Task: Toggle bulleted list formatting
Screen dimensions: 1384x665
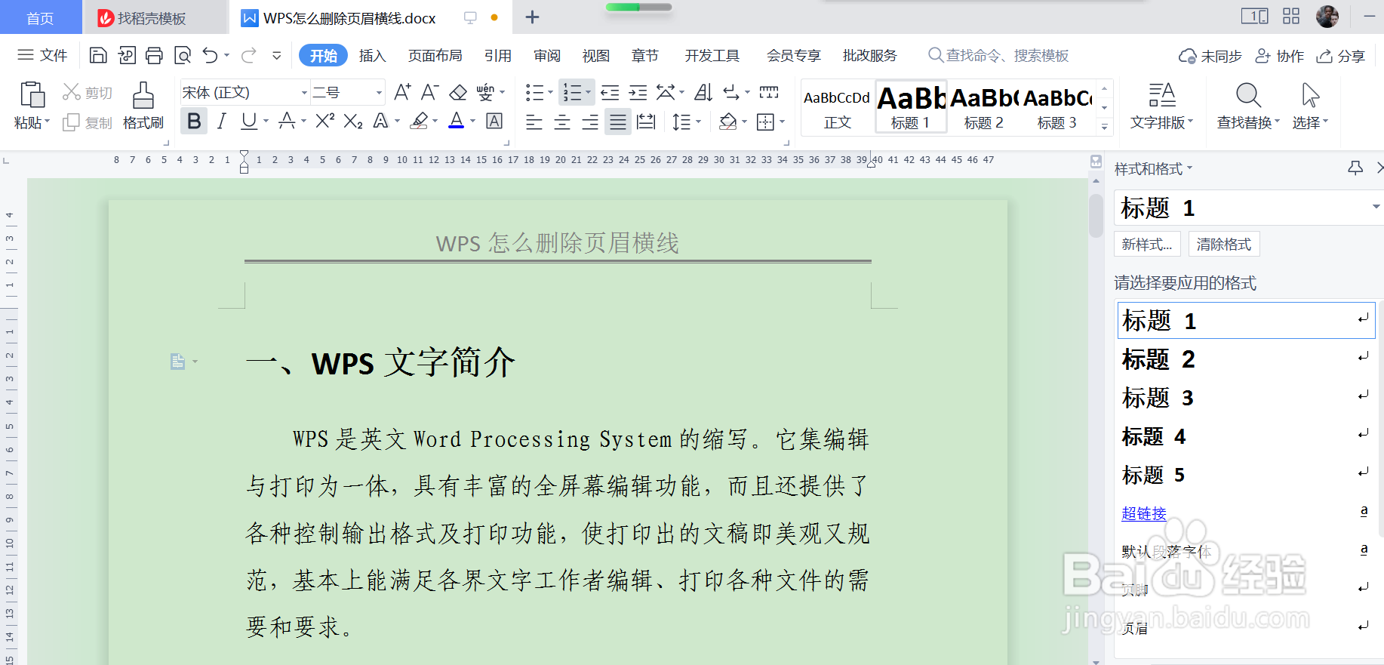Action: click(x=534, y=92)
